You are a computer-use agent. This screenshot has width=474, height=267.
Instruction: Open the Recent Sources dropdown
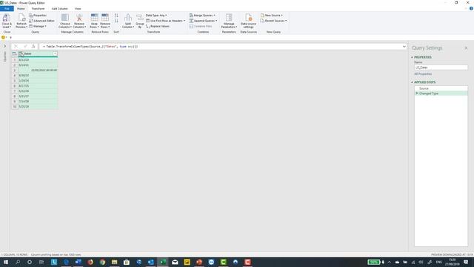(x=273, y=21)
